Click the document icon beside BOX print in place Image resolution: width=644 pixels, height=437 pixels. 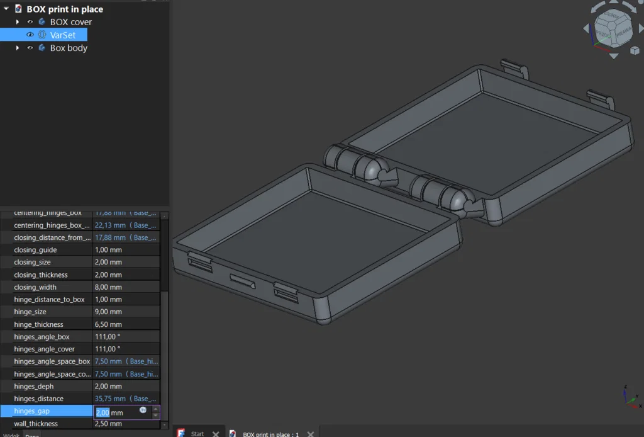pos(18,9)
